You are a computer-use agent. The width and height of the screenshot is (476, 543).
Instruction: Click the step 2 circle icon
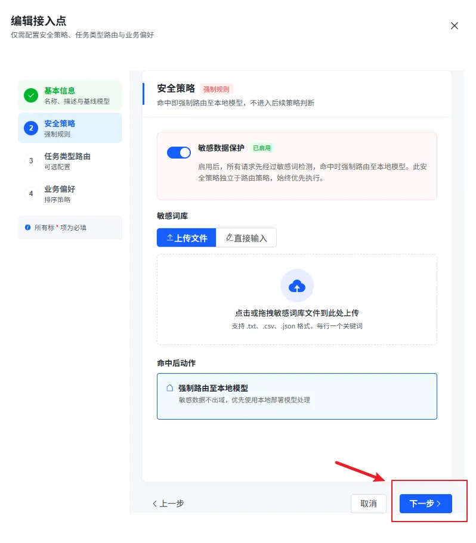pyautogui.click(x=31, y=128)
